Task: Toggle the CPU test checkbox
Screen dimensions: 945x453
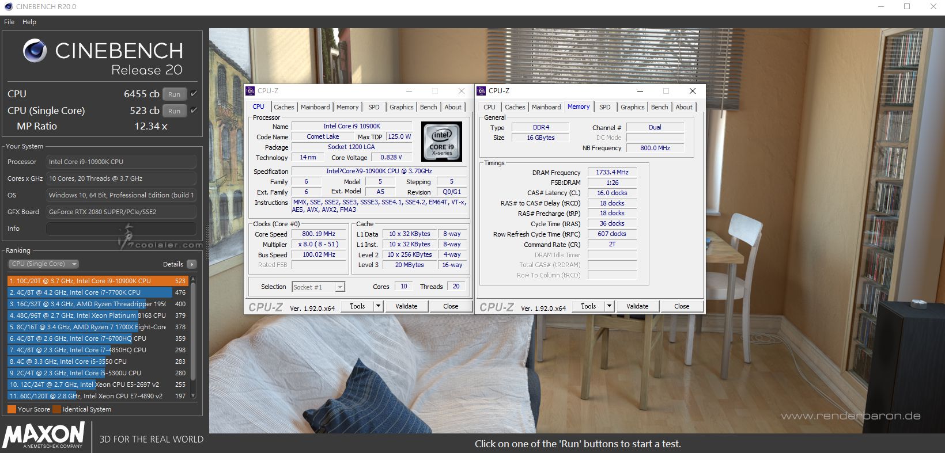Action: (194, 93)
